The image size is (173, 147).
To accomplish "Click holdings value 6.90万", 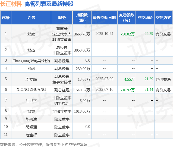I will click(85, 101).
